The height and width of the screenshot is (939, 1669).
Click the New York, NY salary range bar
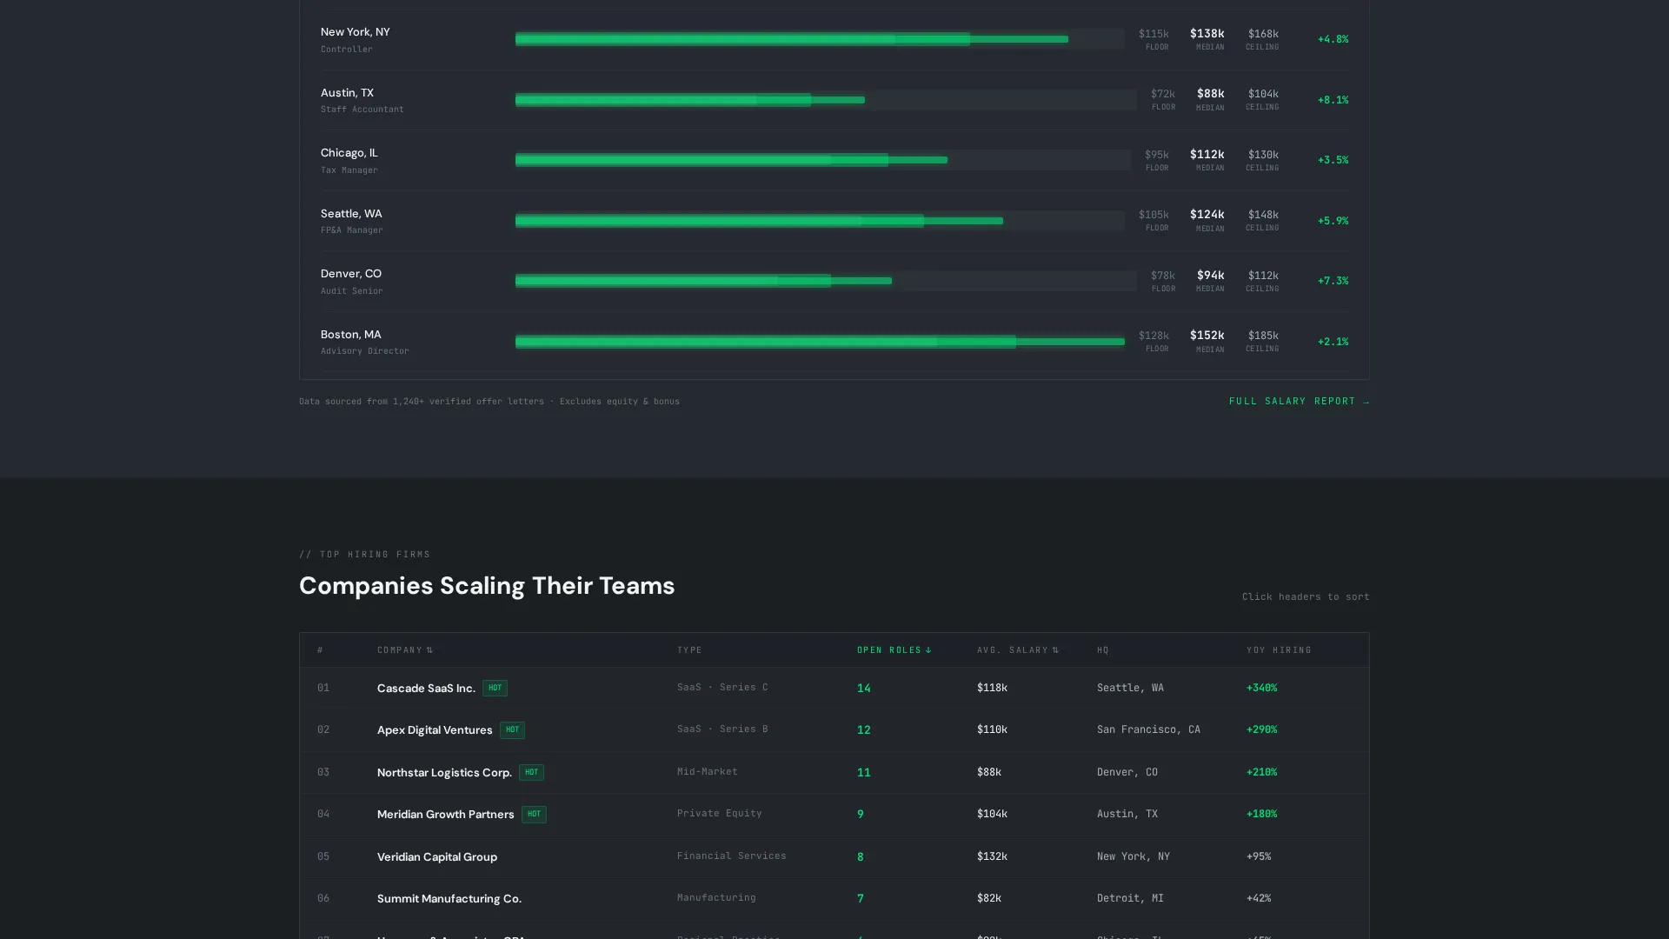[x=820, y=39]
